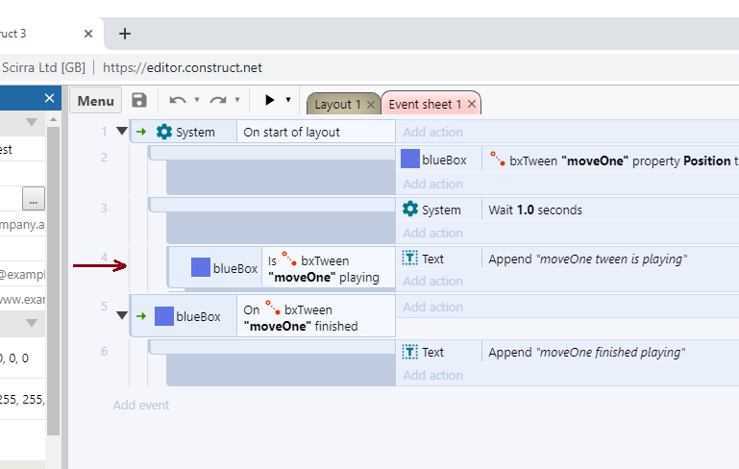Viewport: 739px width, 469px height.
Task: Select event number 2 in the margin
Action: pos(104,157)
